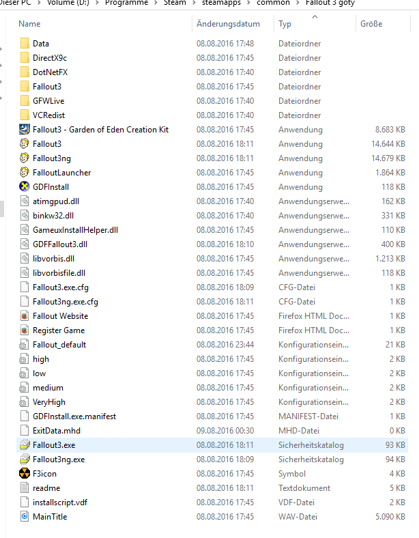The height and width of the screenshot is (538, 419).
Task: Select Garden of Eden Creation Kit icon
Action: click(25, 130)
